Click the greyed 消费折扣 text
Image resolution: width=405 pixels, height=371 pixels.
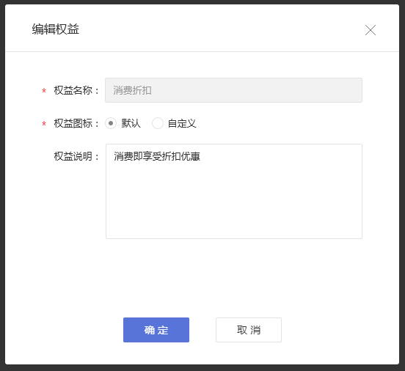[x=132, y=90]
